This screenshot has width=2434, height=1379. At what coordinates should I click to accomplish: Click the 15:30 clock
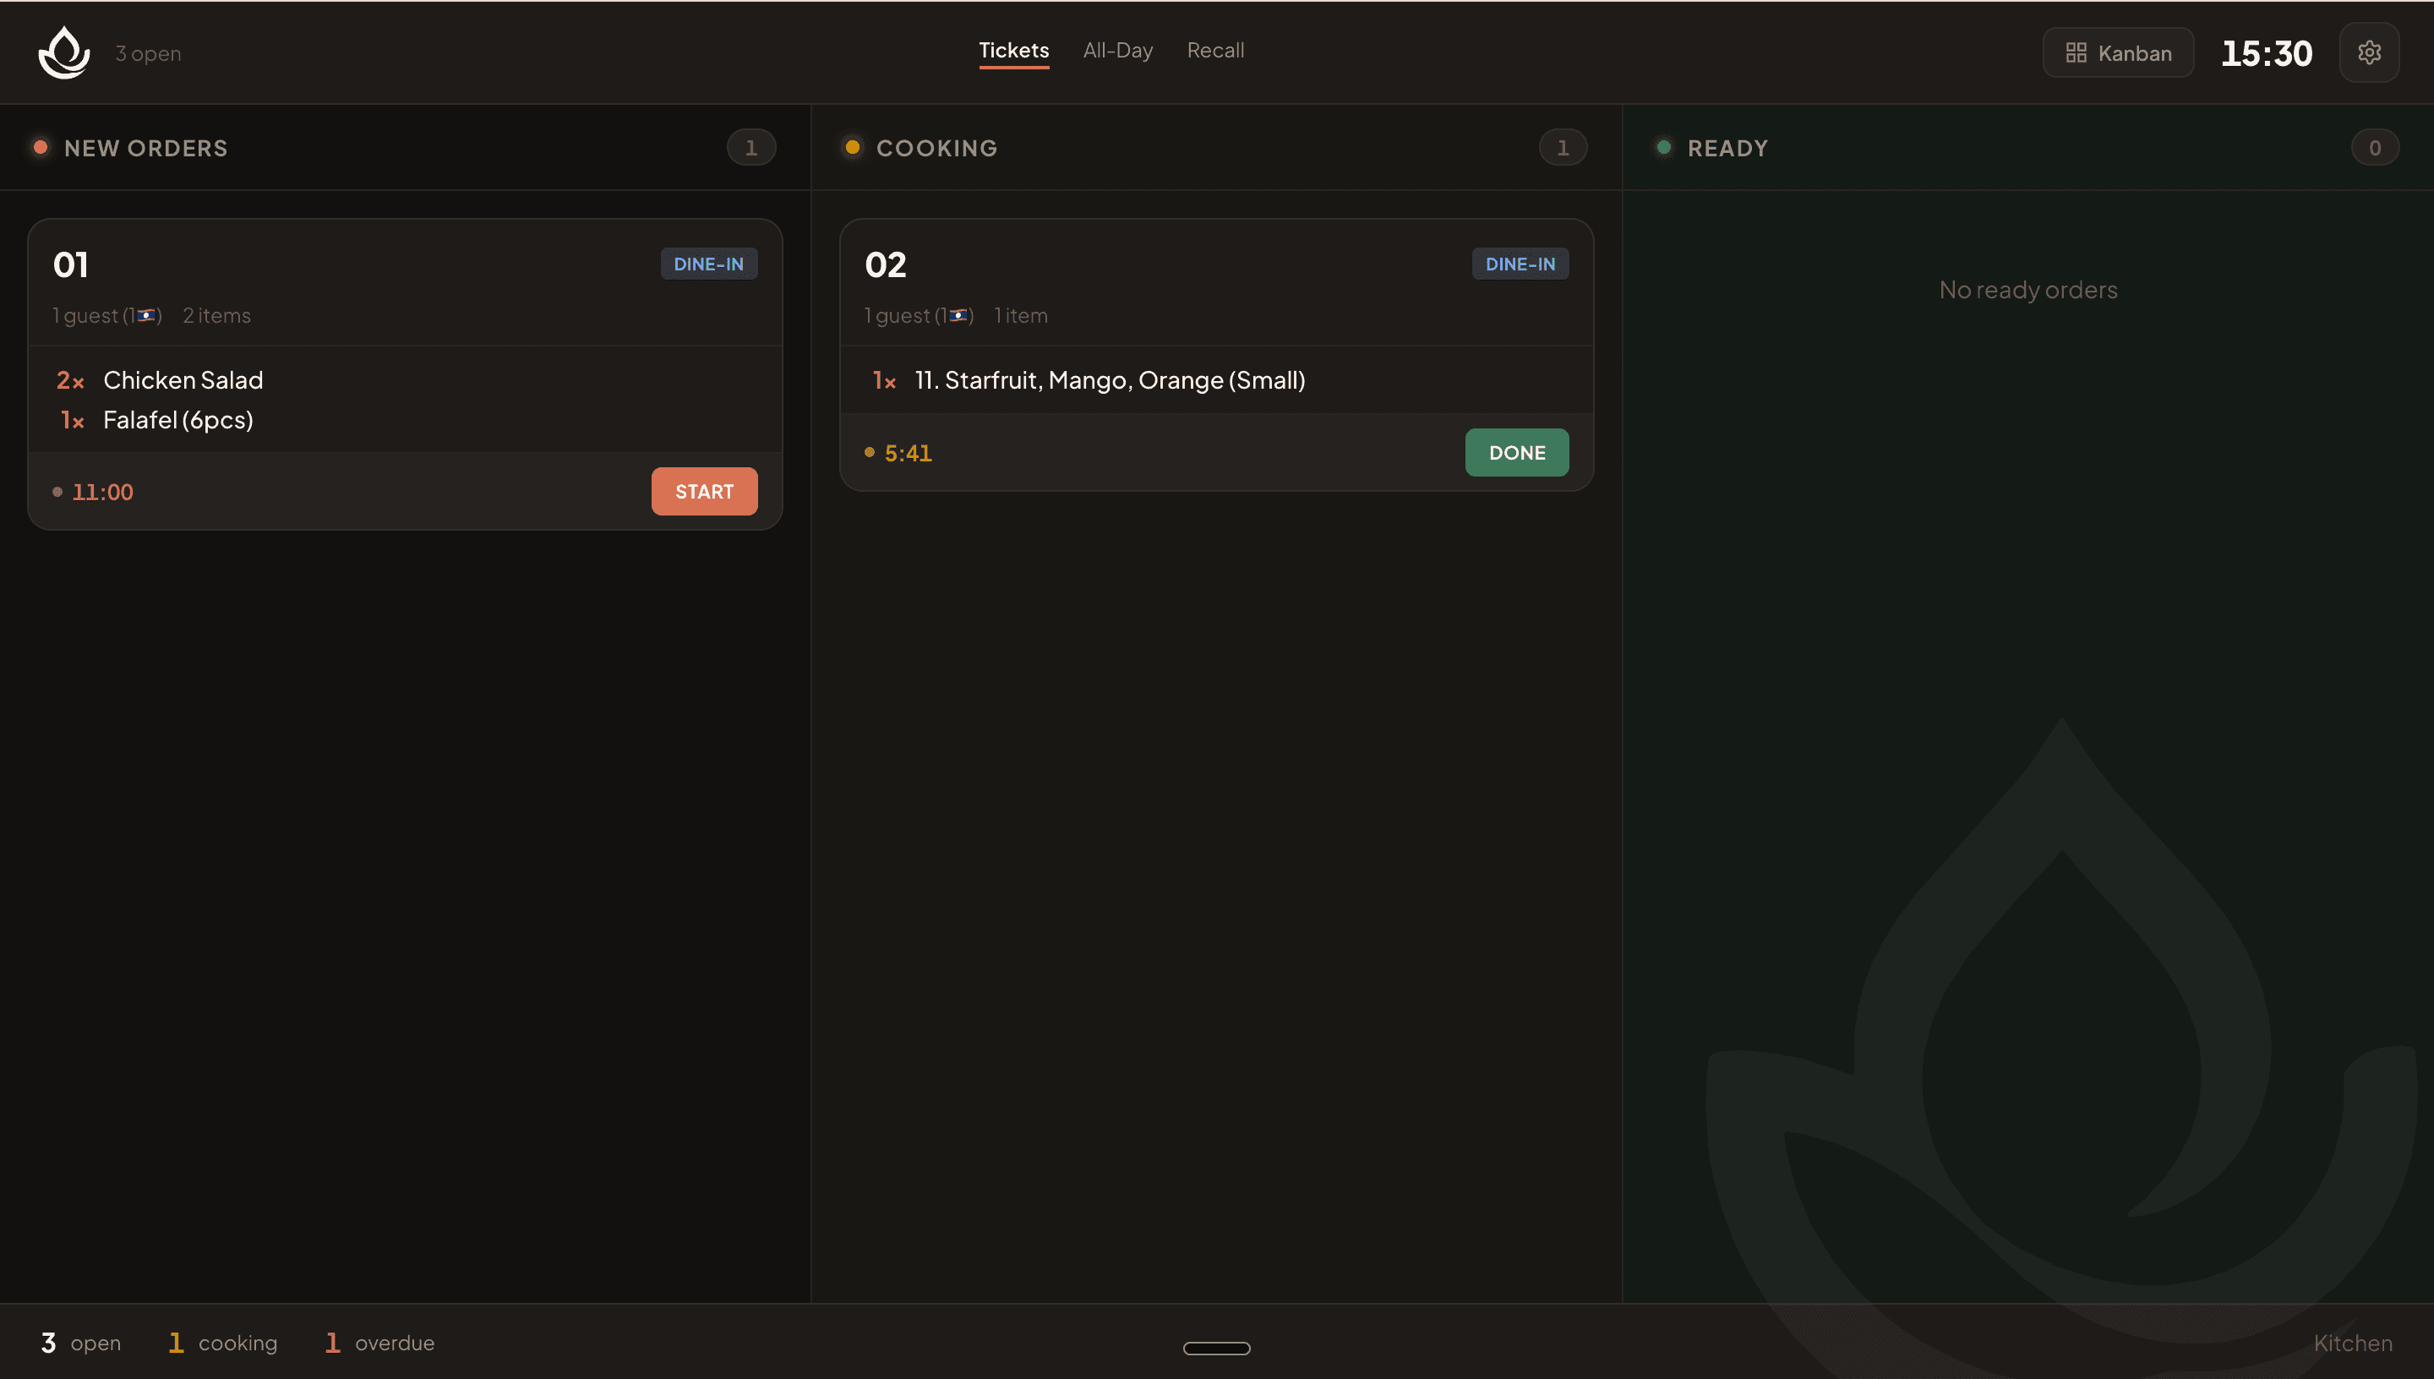tap(2267, 53)
